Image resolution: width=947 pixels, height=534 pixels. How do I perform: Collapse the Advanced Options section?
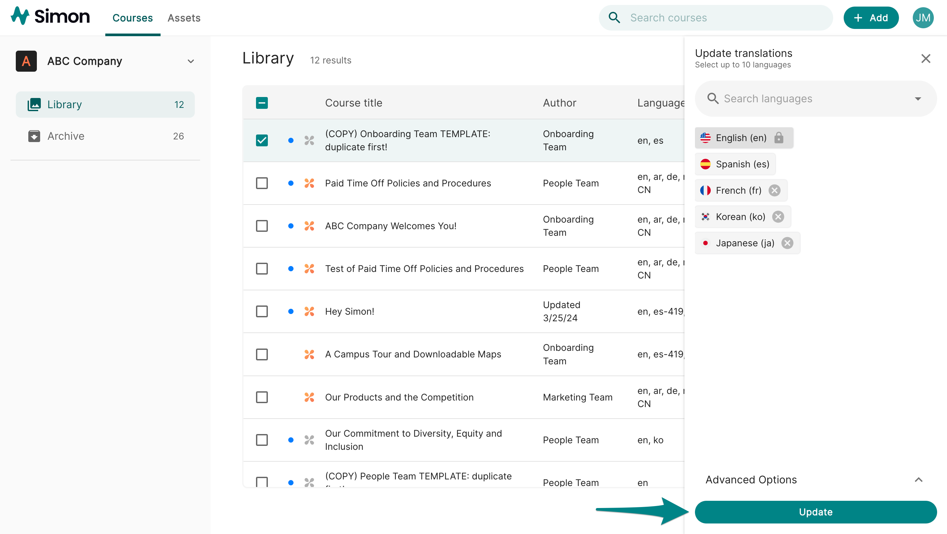[x=918, y=480]
